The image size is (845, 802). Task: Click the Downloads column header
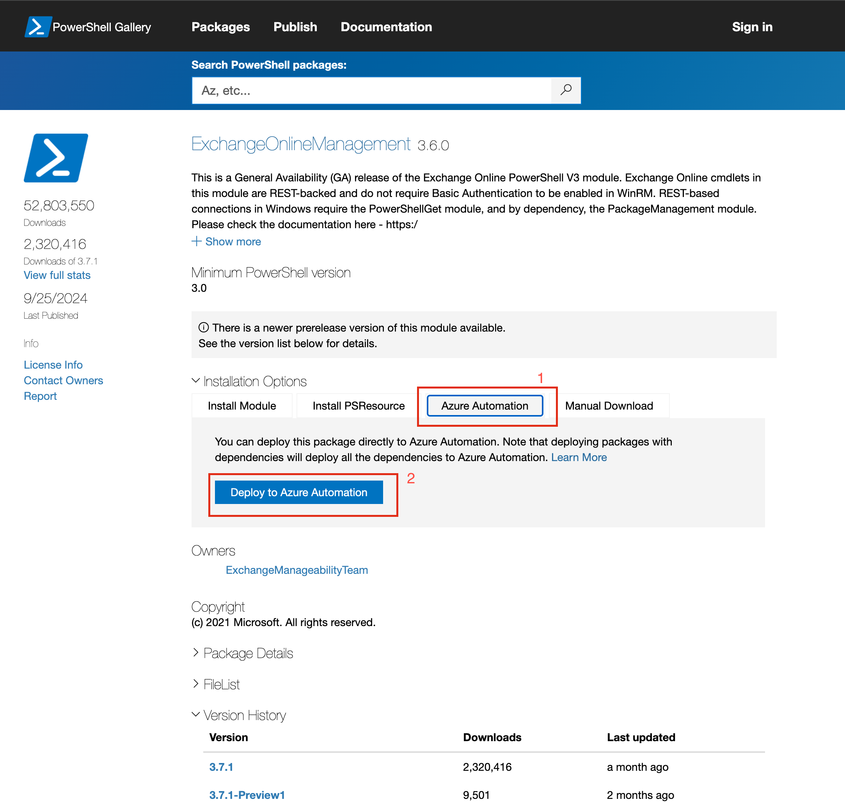coord(492,738)
